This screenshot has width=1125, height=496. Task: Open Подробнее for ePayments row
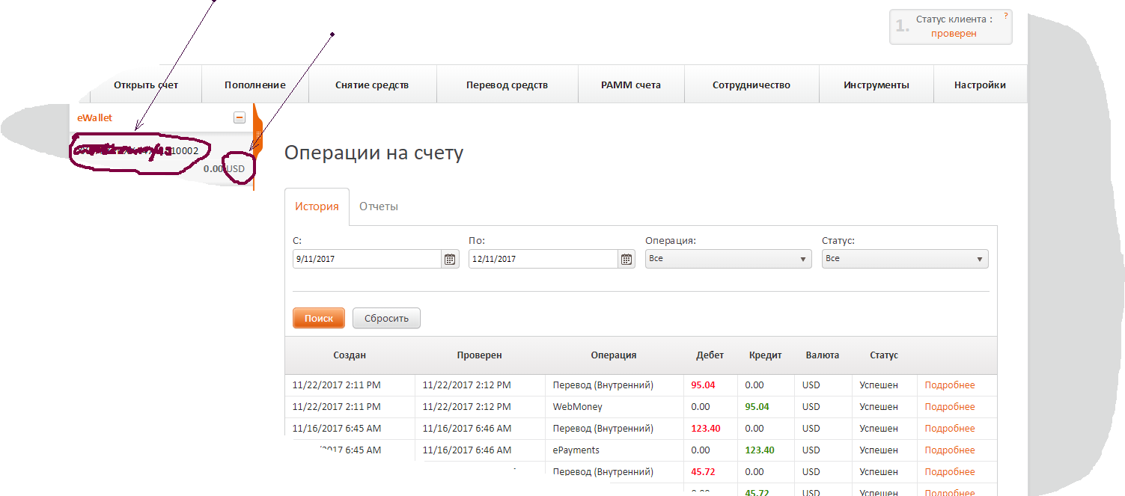pyautogui.click(x=949, y=450)
